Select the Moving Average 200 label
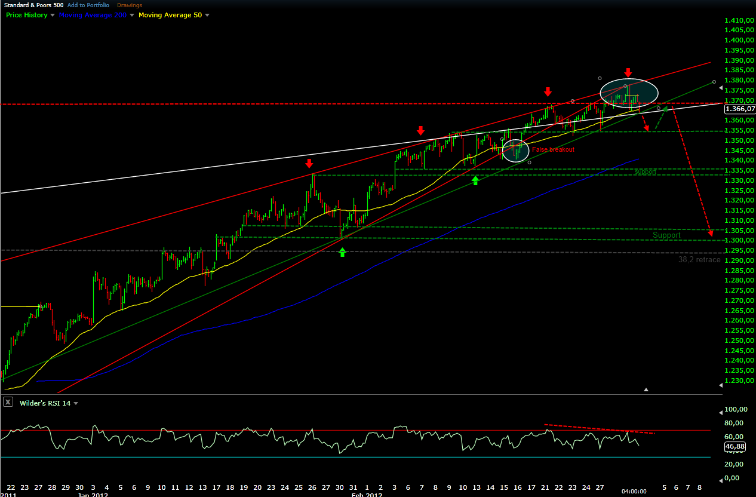This screenshot has height=497, width=756. 93,15
